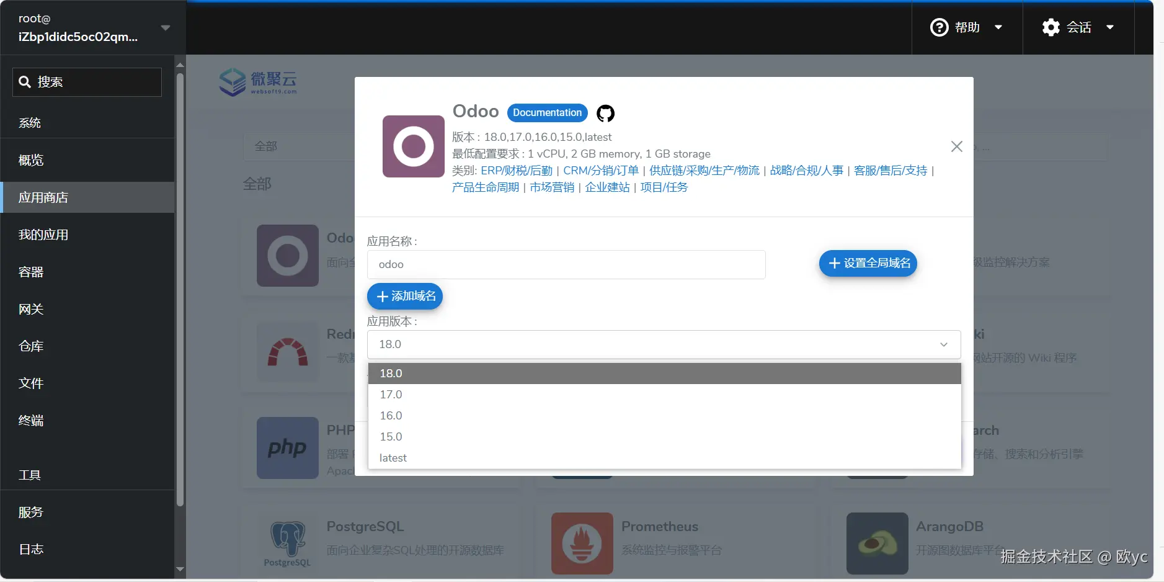The height and width of the screenshot is (582, 1164).
Task: Open the 客服/售后/支持 category link
Action: pyautogui.click(x=891, y=171)
